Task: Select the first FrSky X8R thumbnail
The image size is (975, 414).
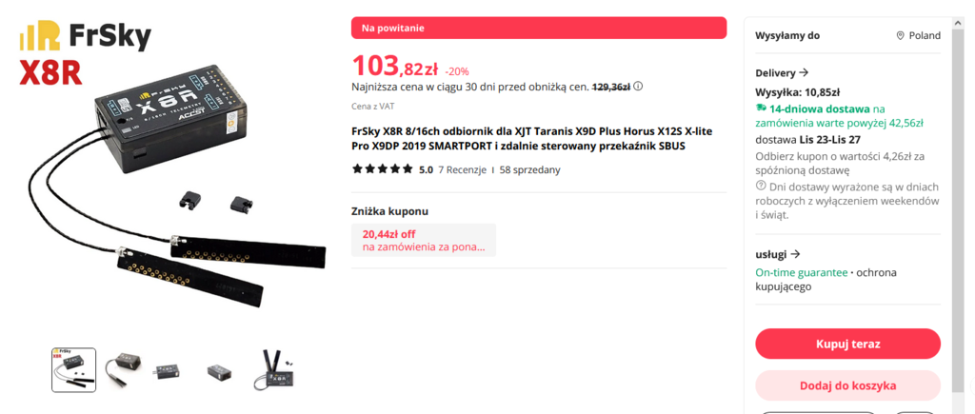Action: tap(73, 369)
